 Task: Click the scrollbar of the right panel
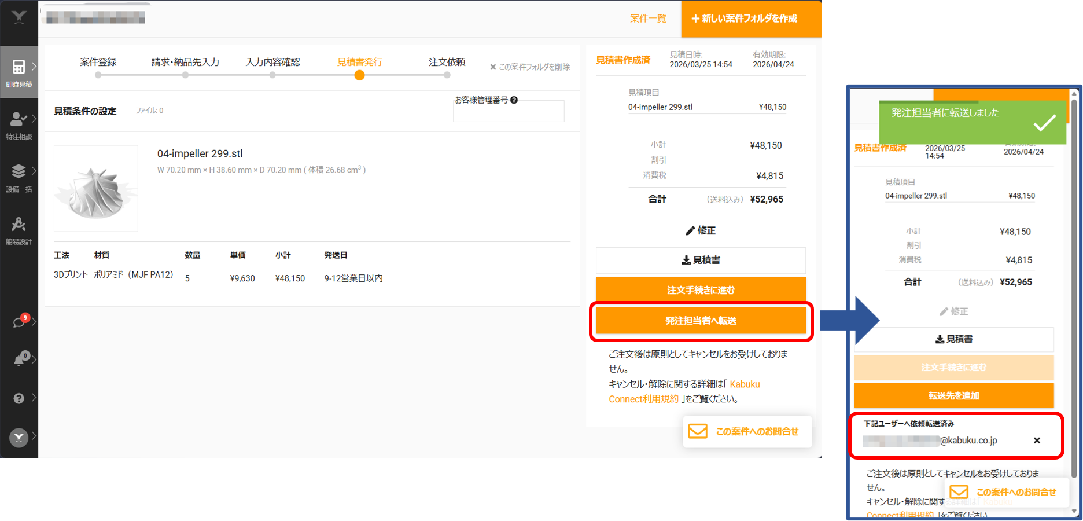(1074, 289)
